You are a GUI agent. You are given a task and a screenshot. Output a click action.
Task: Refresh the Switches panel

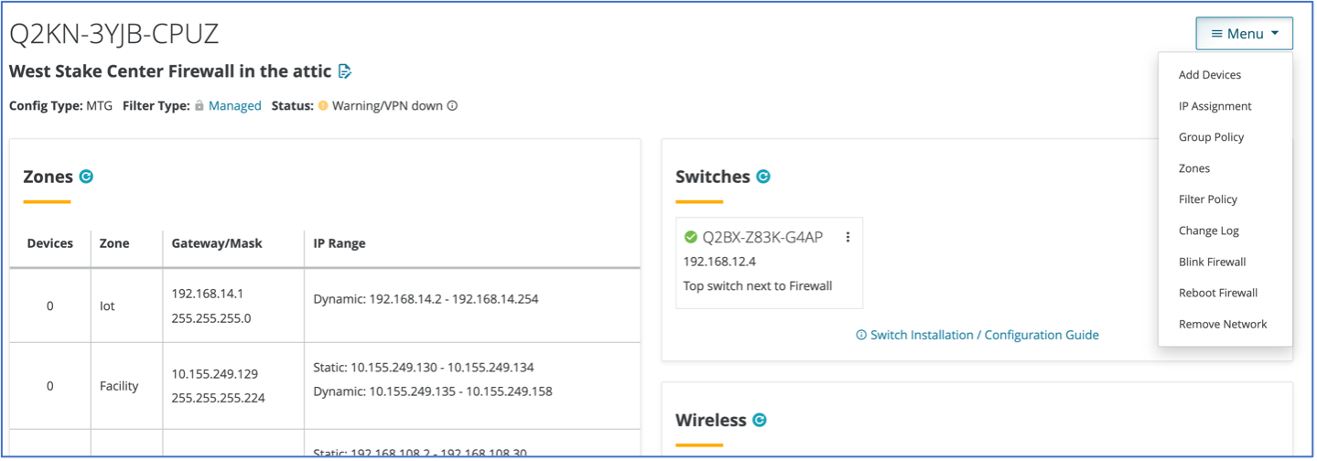pyautogui.click(x=763, y=177)
